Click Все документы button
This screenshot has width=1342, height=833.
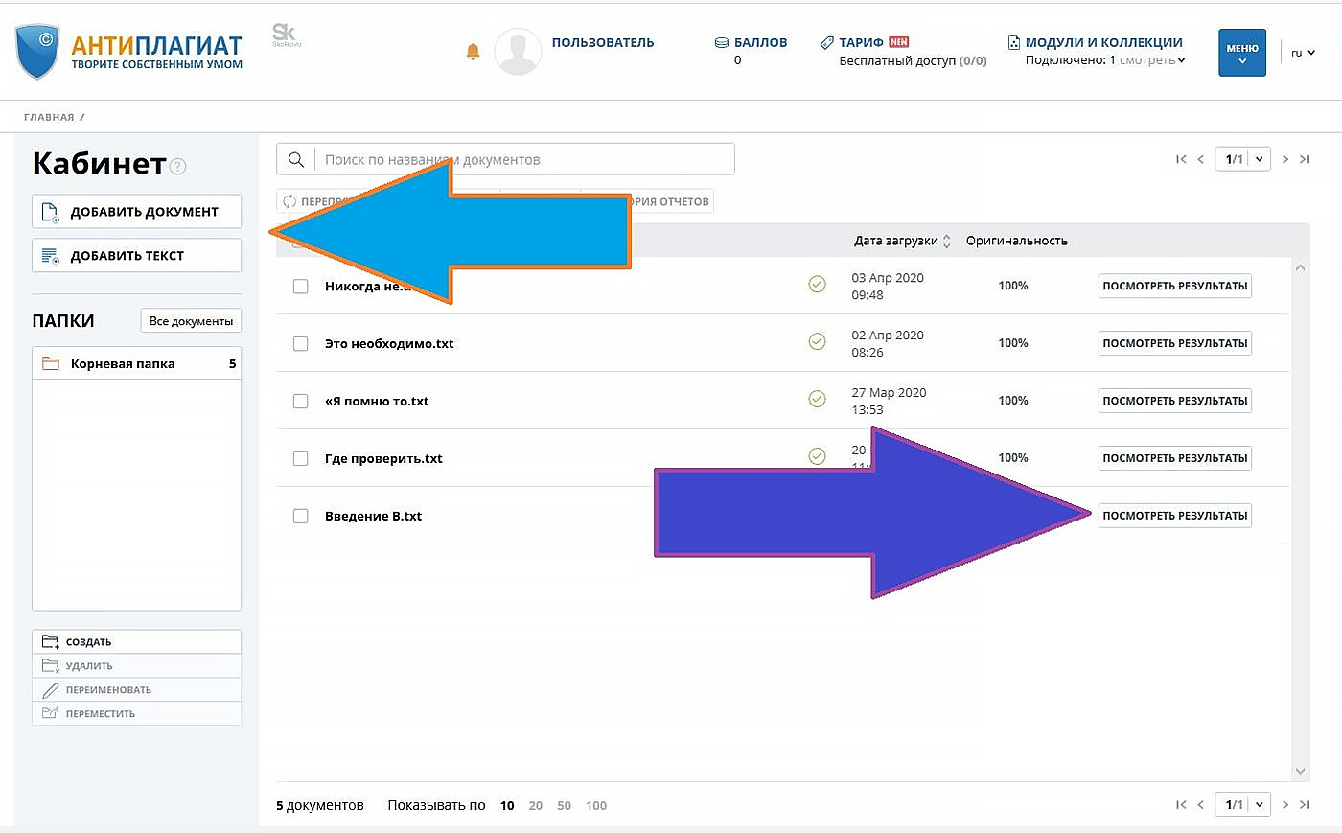tap(191, 321)
